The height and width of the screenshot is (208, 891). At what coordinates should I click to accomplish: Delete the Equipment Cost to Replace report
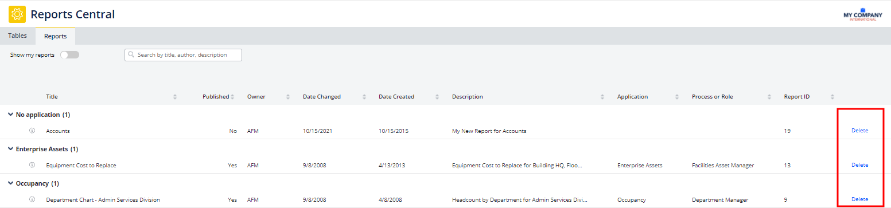(x=859, y=165)
